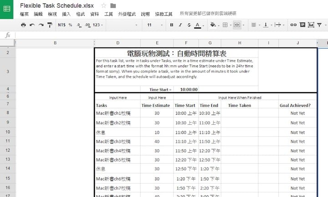Screen dimensions: 328x197
Task: Increase decimal places
Action: [87, 25]
